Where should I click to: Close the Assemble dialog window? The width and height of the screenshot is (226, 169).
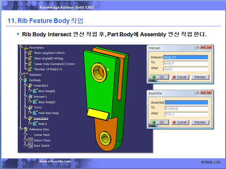click(206, 93)
